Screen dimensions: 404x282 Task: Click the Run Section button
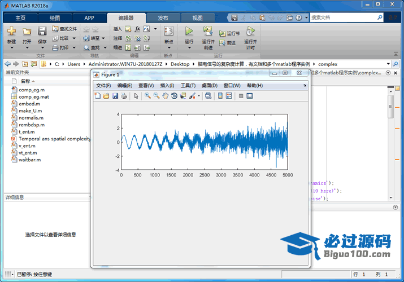pos(229,33)
